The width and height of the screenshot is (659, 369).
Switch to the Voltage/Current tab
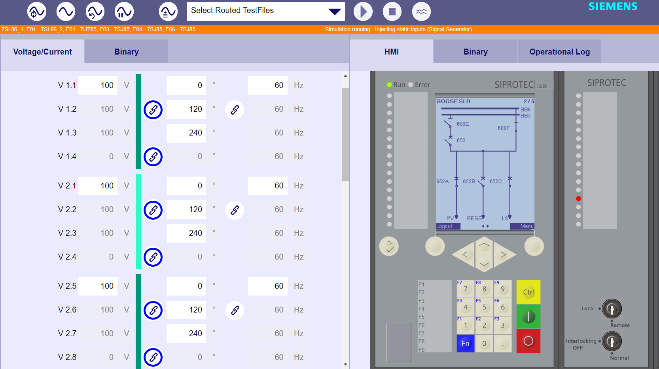pos(42,52)
